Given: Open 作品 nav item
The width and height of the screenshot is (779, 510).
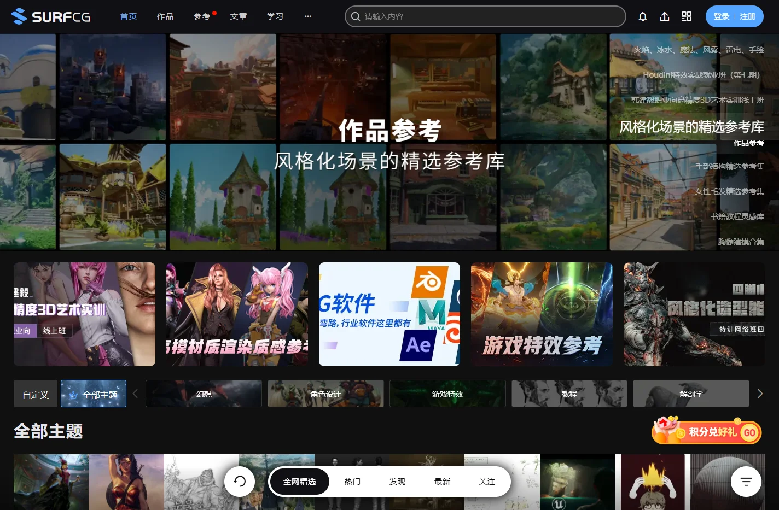Looking at the screenshot, I should 165,16.
